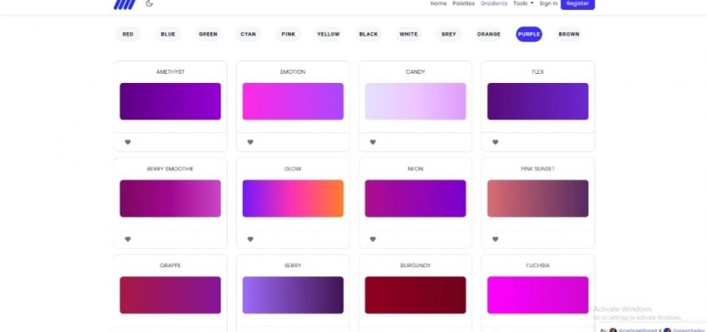This screenshot has height=332, width=707.
Task: Go to the Home page
Action: click(x=438, y=3)
